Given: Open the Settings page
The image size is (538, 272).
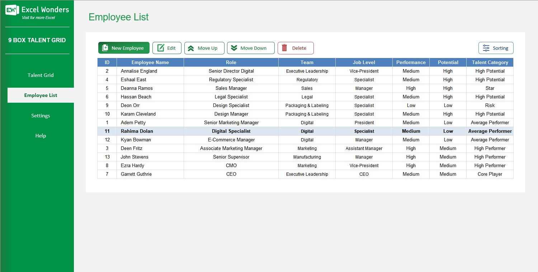Looking at the screenshot, I should click(x=40, y=115).
